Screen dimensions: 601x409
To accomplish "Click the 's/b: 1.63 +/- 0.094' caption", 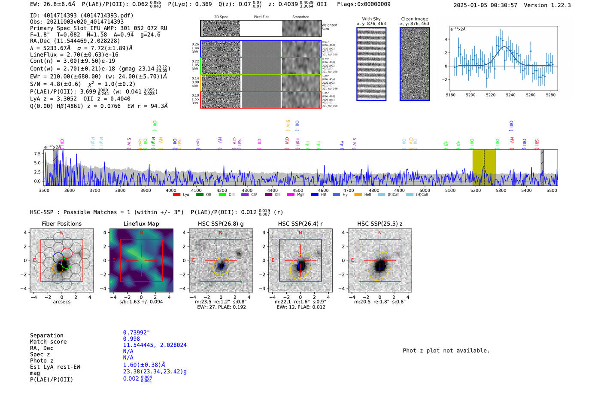I will pyautogui.click(x=141, y=302).
